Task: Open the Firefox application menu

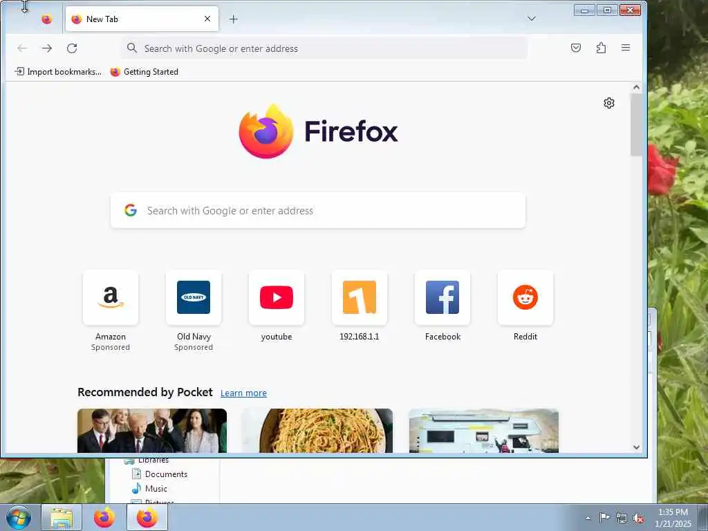Action: point(625,48)
